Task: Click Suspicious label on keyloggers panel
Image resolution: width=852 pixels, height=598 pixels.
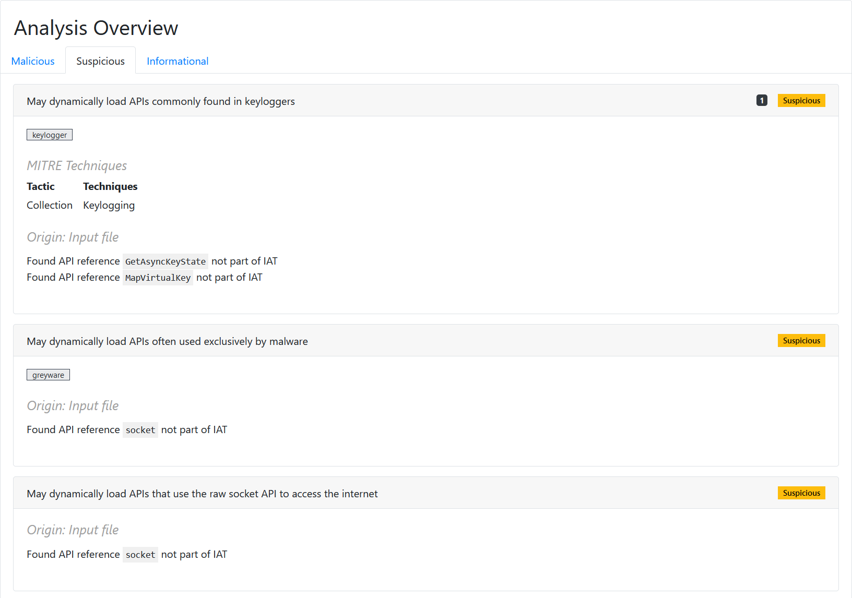Action: pyautogui.click(x=801, y=100)
